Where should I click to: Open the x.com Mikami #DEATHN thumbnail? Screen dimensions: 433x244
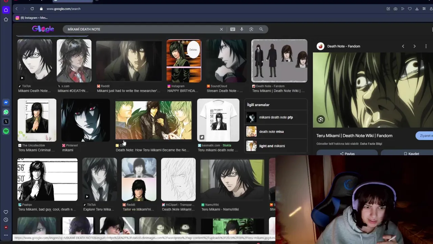(x=74, y=61)
